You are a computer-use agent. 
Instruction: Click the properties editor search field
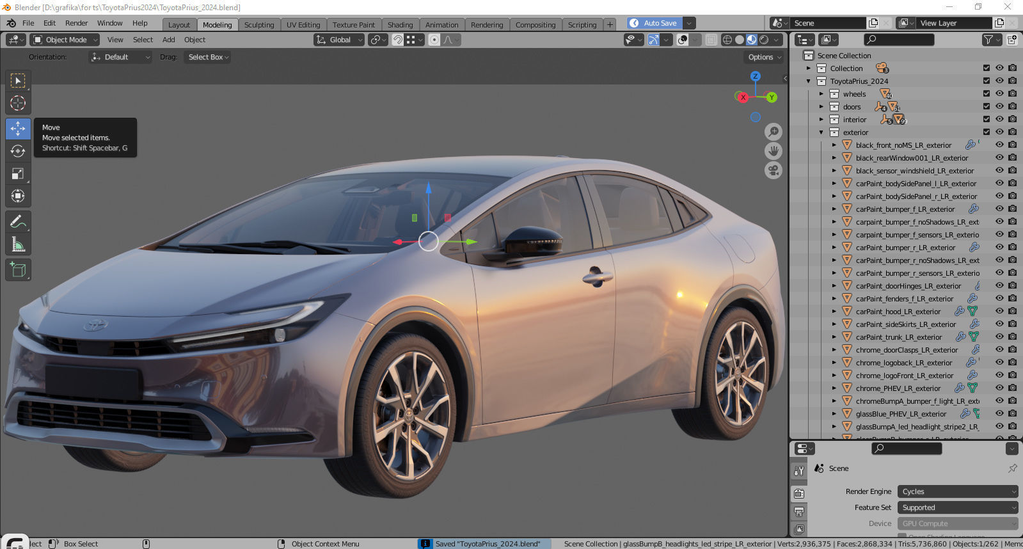pyautogui.click(x=907, y=449)
